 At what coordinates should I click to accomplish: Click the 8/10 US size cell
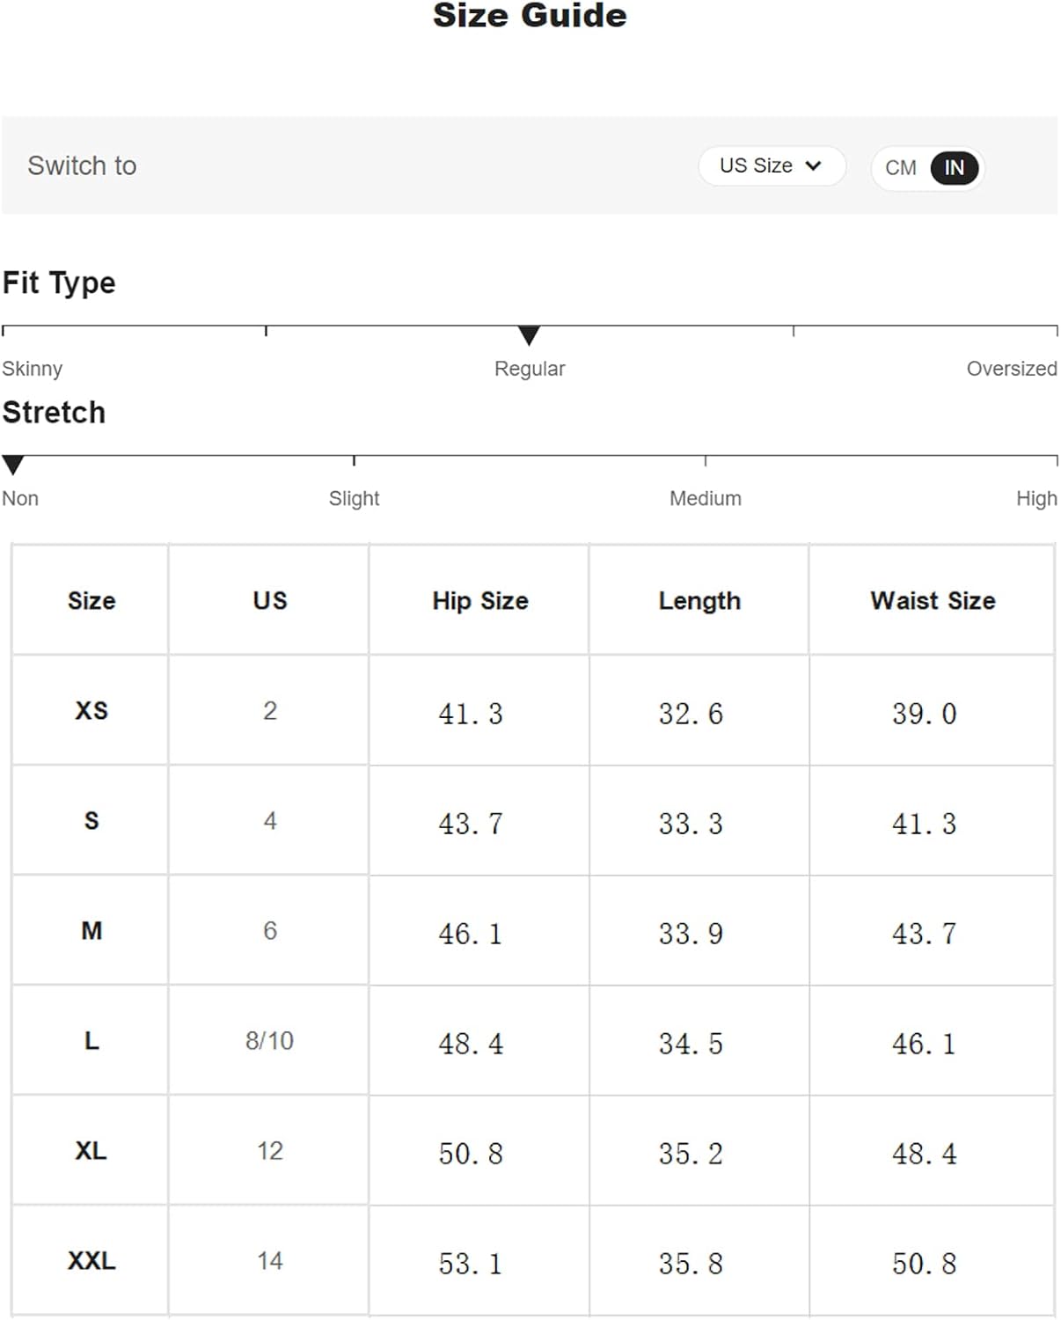click(x=269, y=1040)
